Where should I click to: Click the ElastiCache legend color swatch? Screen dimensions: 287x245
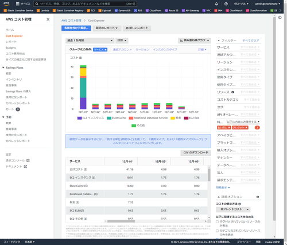pos(109,118)
